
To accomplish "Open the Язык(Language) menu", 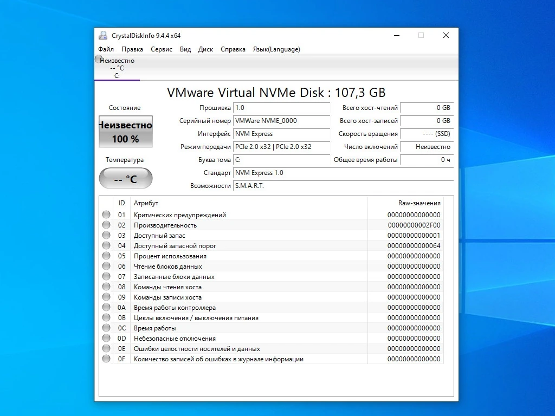I will (276, 49).
